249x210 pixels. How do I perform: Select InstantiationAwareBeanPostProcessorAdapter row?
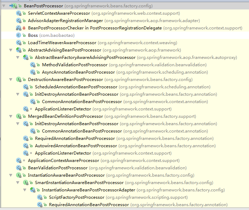click(125, 190)
